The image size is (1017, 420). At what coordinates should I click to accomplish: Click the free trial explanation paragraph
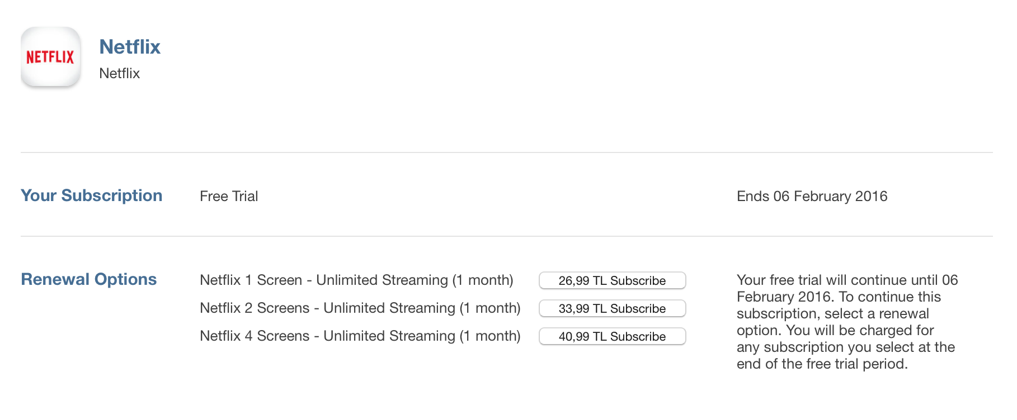click(848, 322)
